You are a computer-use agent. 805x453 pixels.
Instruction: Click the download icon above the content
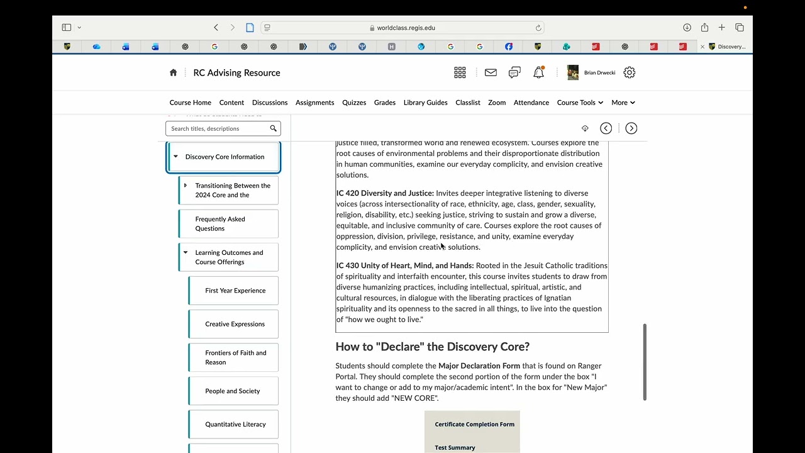pos(585,128)
